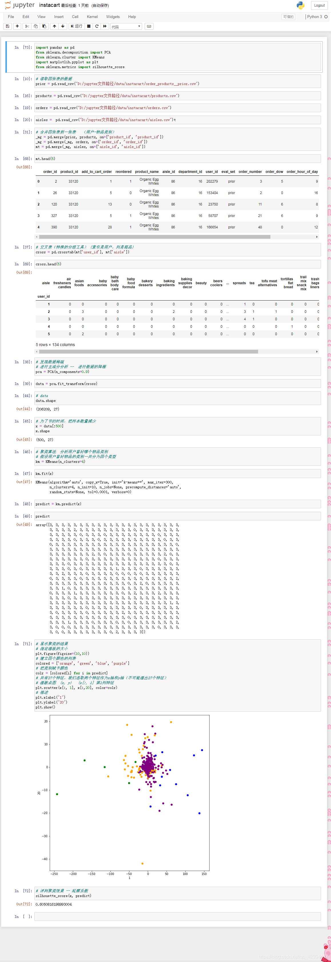Click right arrow of cross.head table scrollbar

[x=317, y=351]
